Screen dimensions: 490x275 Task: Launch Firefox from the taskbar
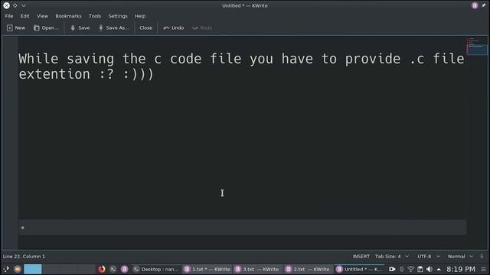point(102,269)
